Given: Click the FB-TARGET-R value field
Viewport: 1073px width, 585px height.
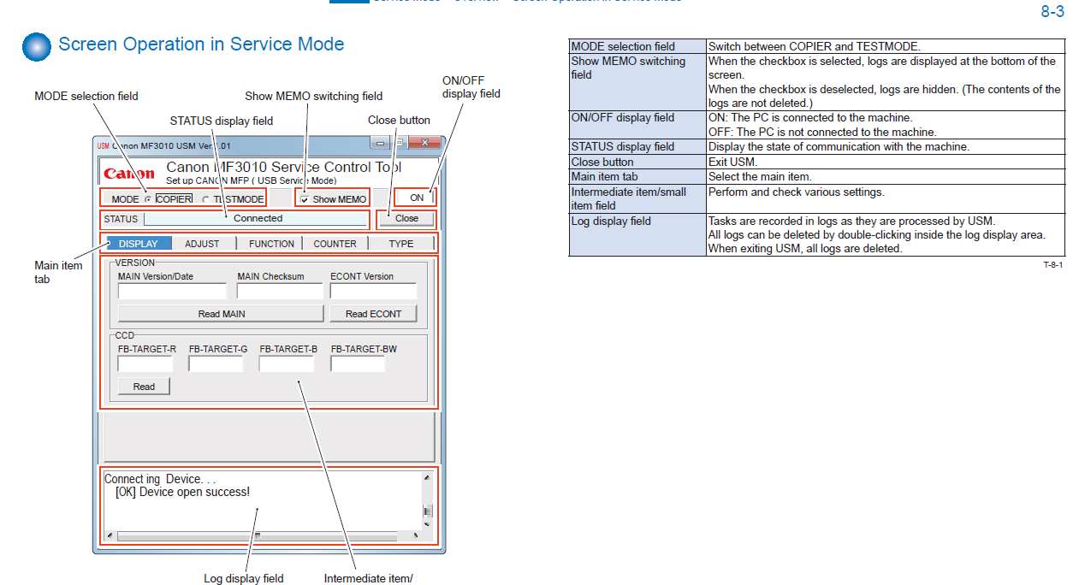Looking at the screenshot, I should click(145, 363).
